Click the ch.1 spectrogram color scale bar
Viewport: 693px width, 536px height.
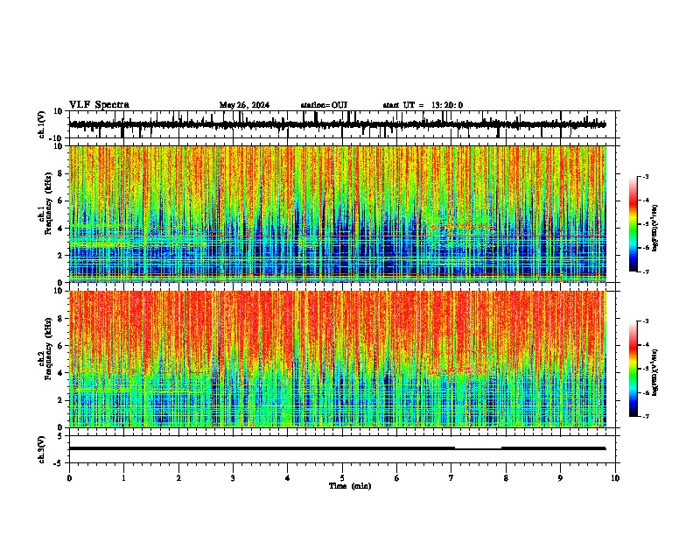tap(633, 224)
